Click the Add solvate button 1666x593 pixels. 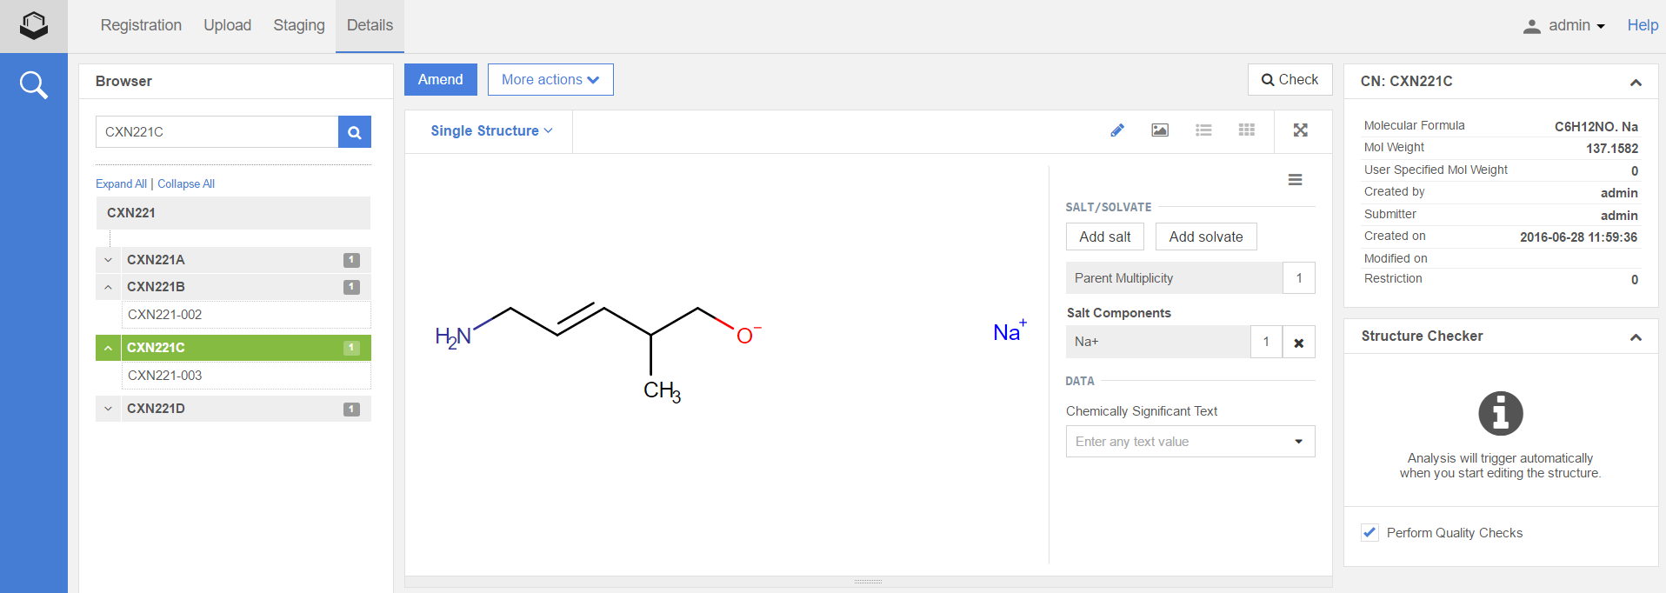(x=1205, y=237)
